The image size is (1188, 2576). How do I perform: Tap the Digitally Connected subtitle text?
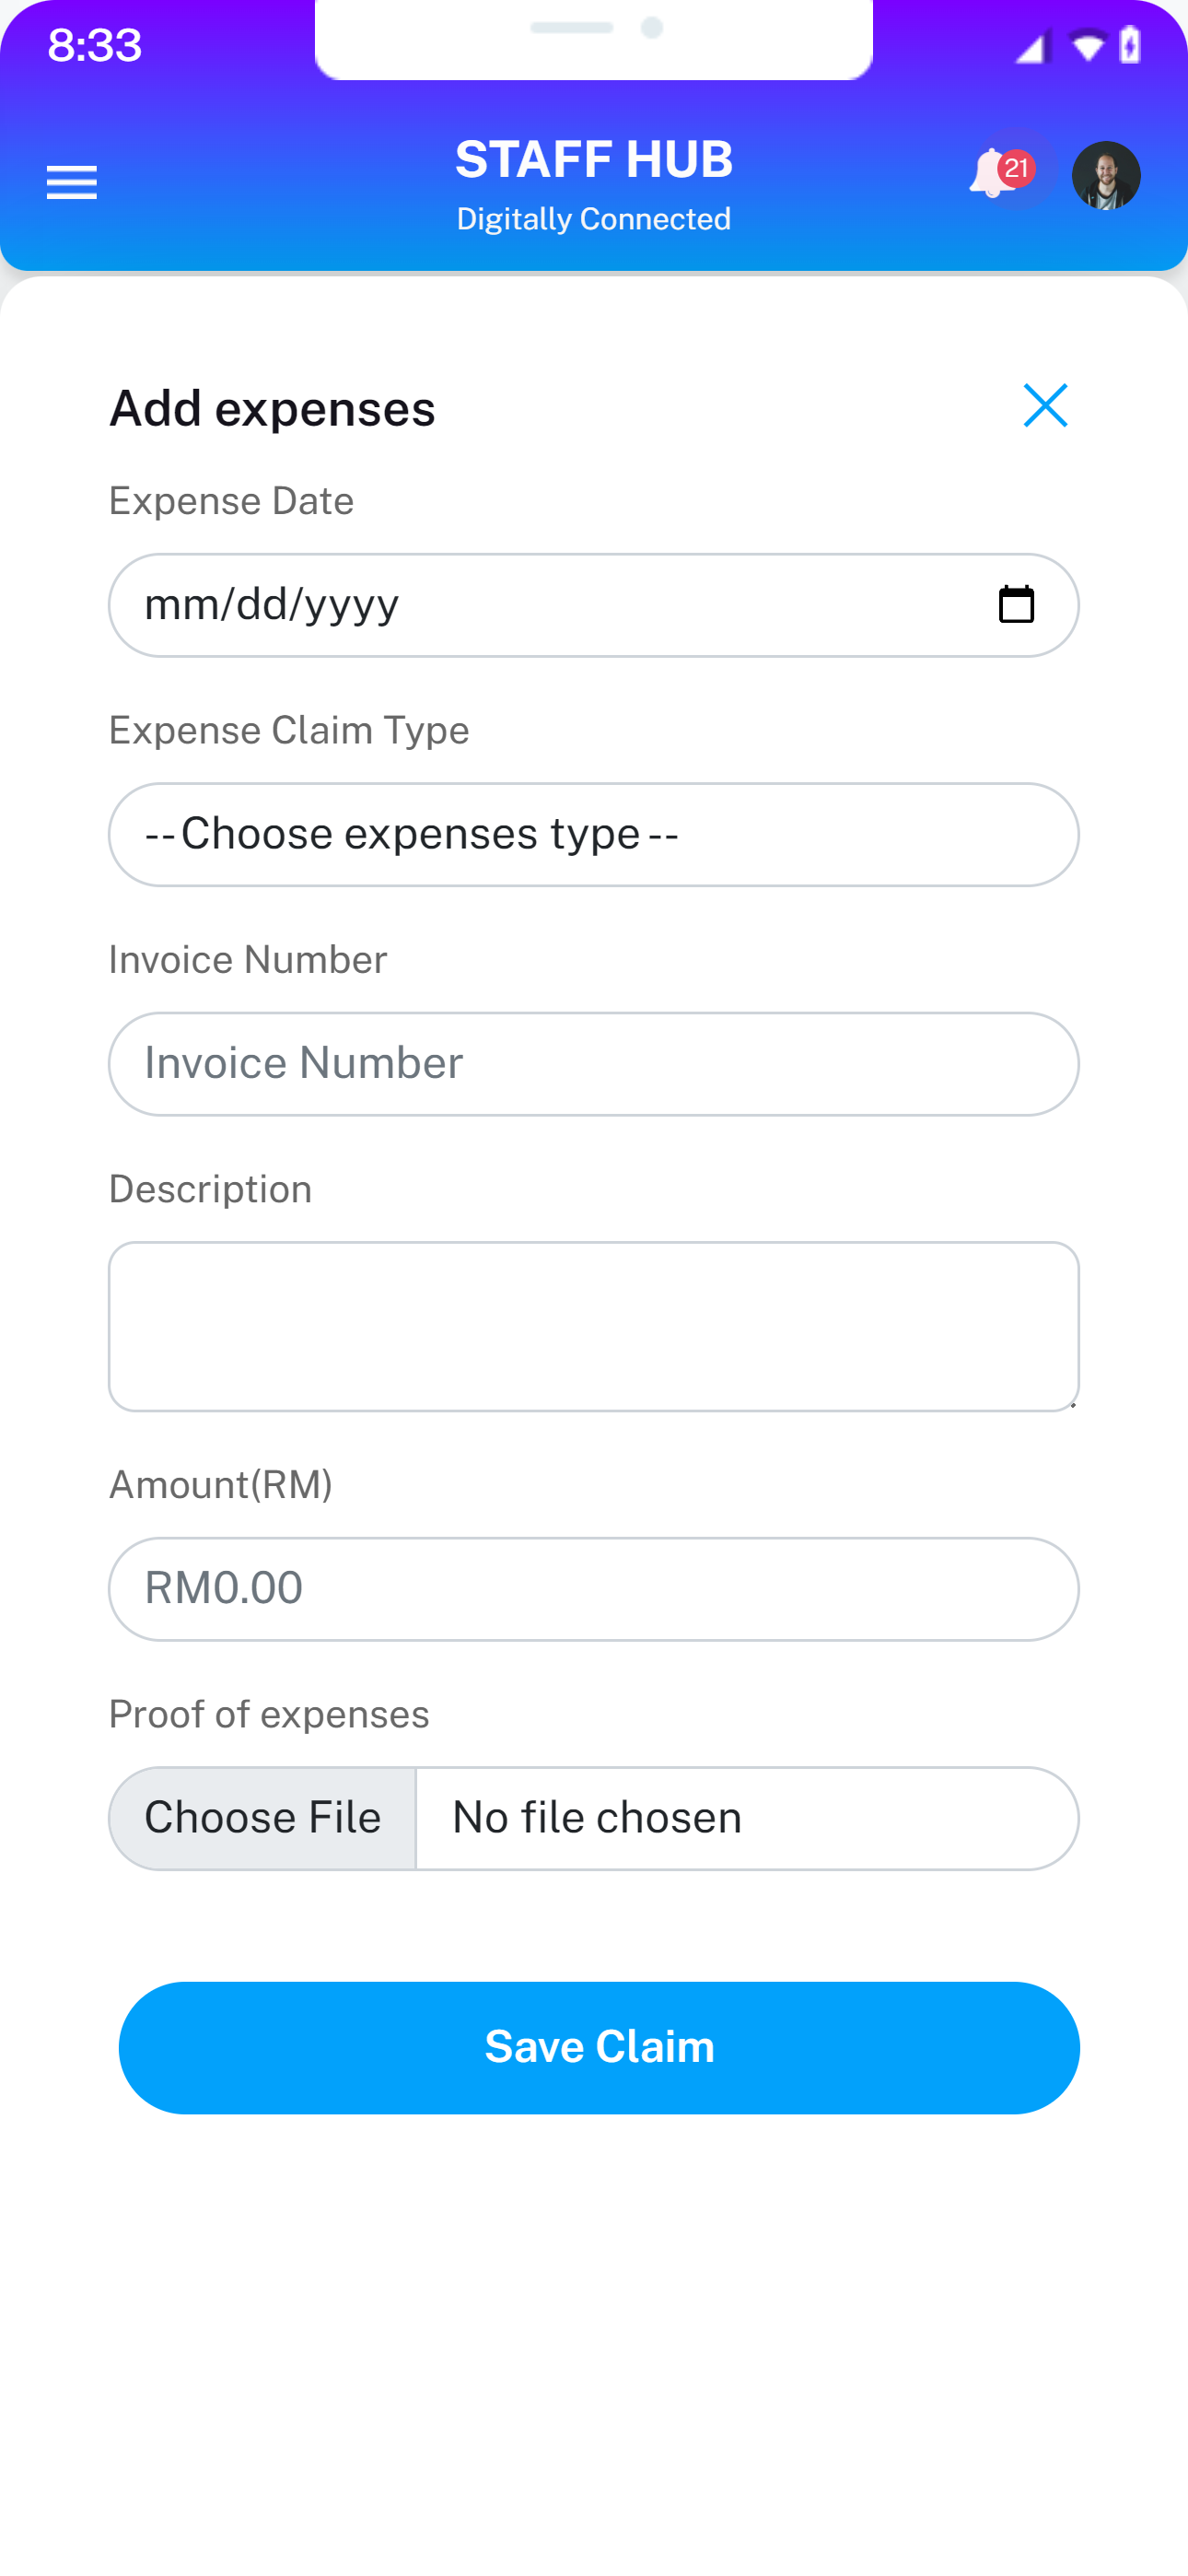tap(594, 219)
